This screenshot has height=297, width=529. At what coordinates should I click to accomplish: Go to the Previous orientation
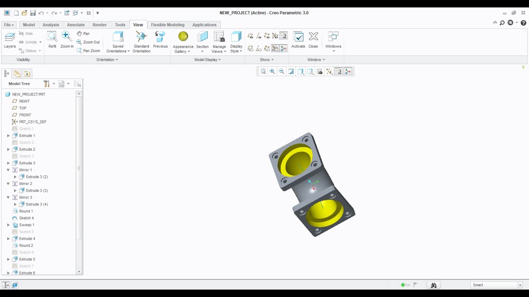(160, 40)
